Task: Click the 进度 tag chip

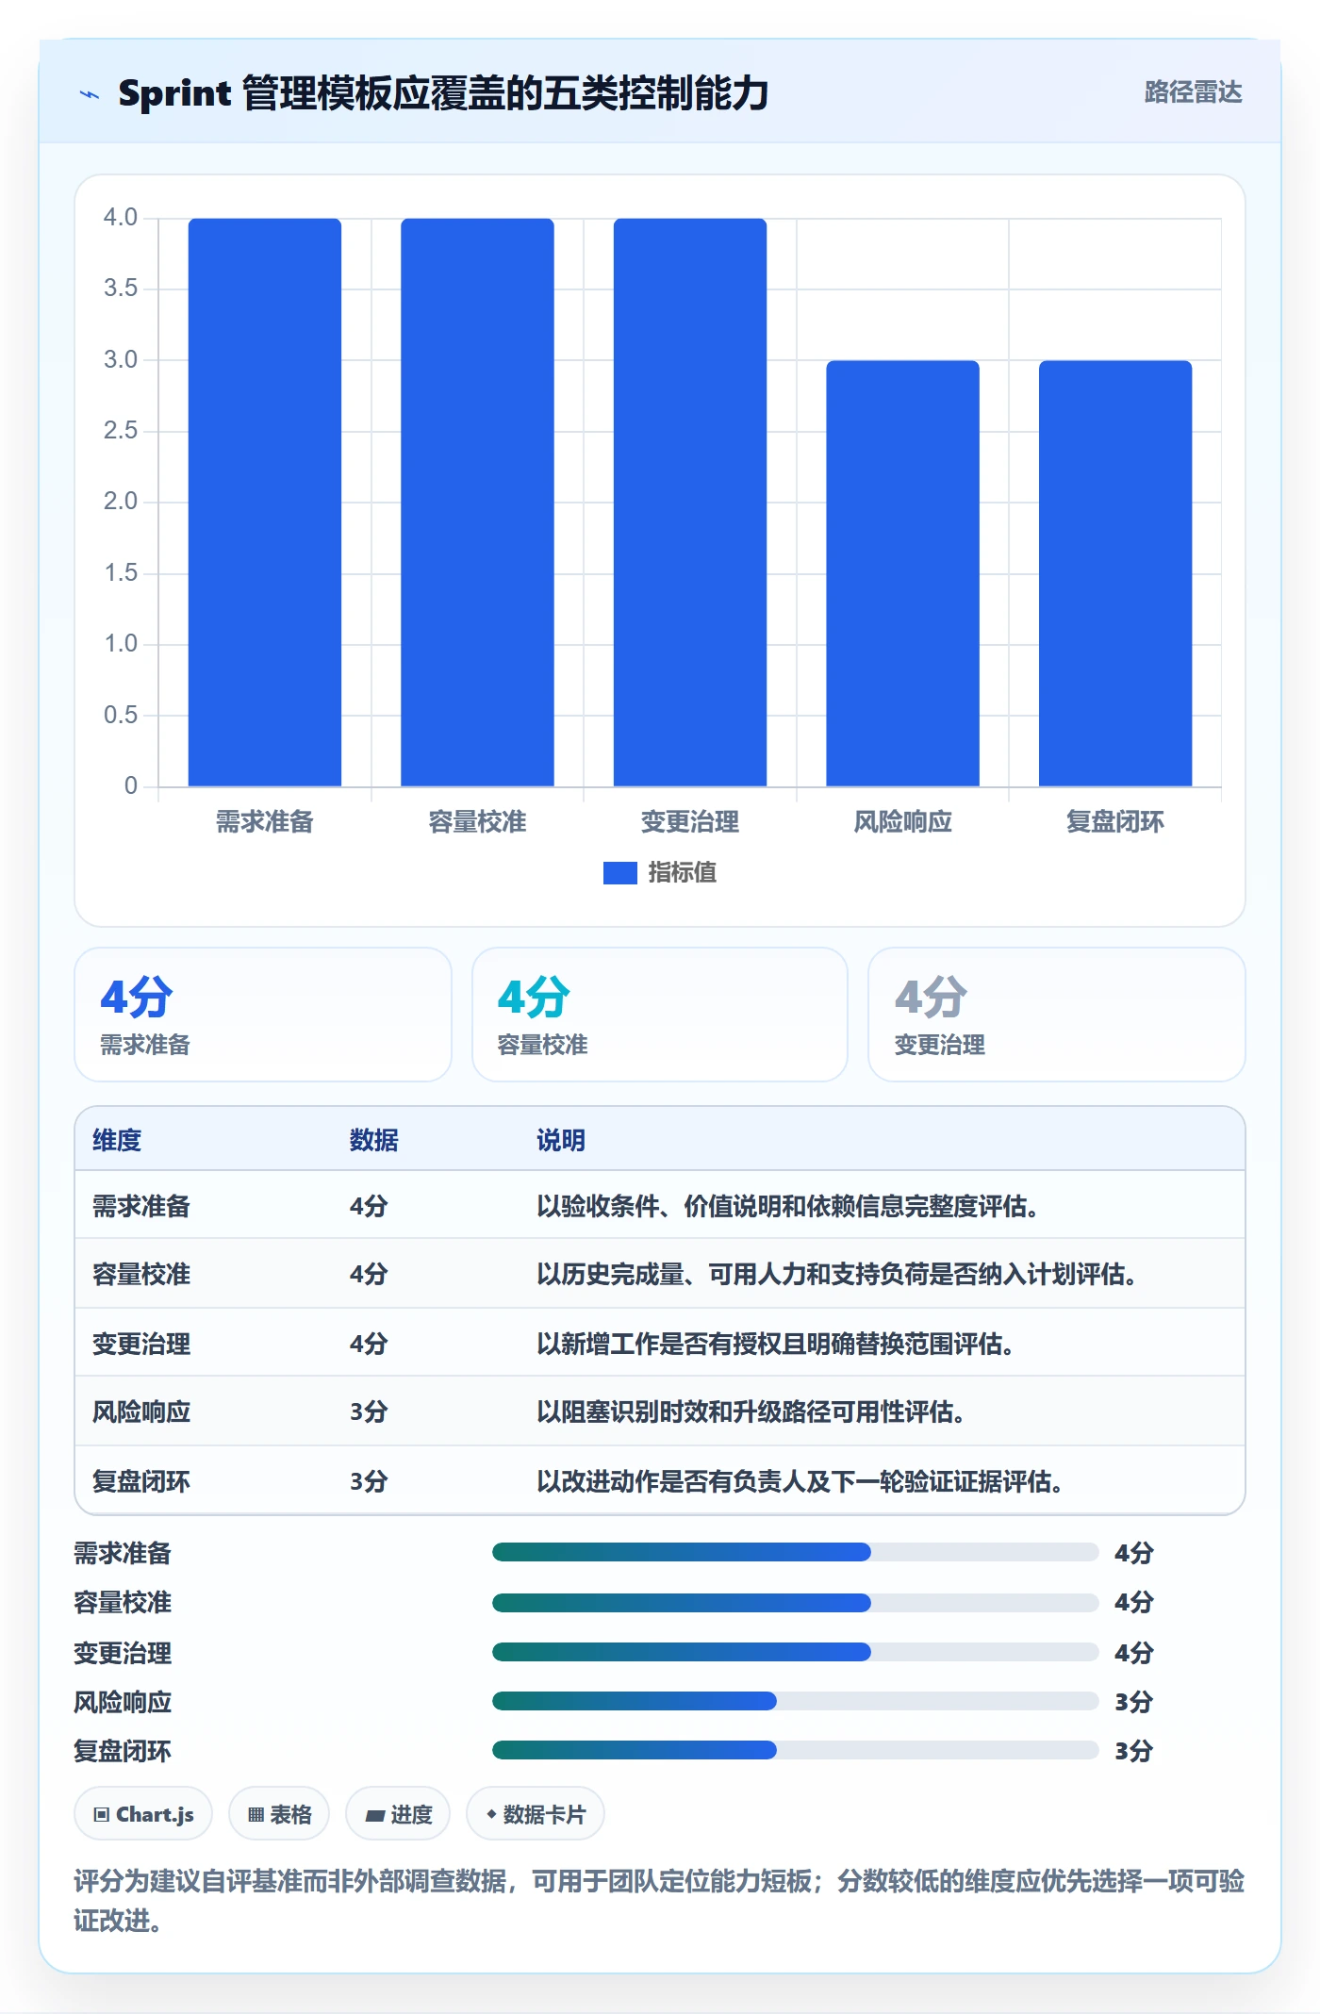Action: click(398, 1814)
